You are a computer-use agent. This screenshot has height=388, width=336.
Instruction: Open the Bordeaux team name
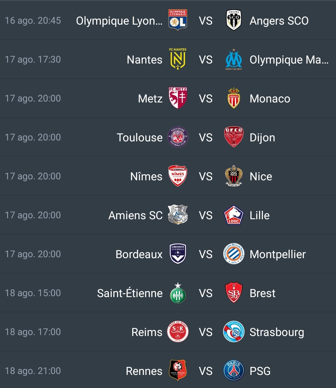pyautogui.click(x=139, y=254)
